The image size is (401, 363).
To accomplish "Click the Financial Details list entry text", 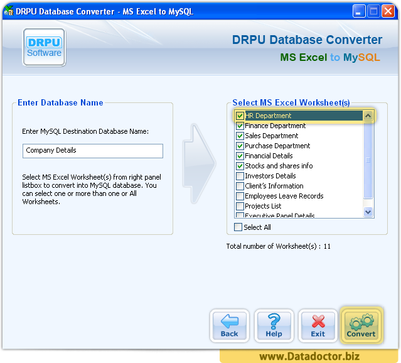I will tap(269, 156).
